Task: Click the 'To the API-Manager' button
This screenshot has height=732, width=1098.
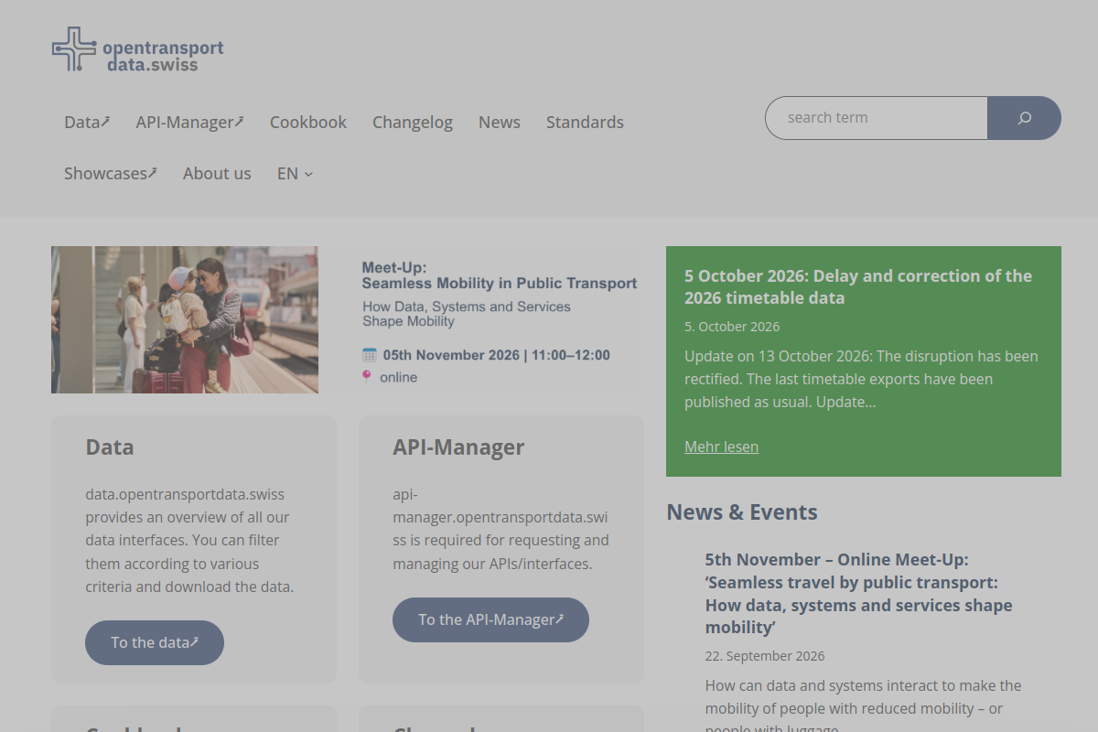Action: (490, 619)
